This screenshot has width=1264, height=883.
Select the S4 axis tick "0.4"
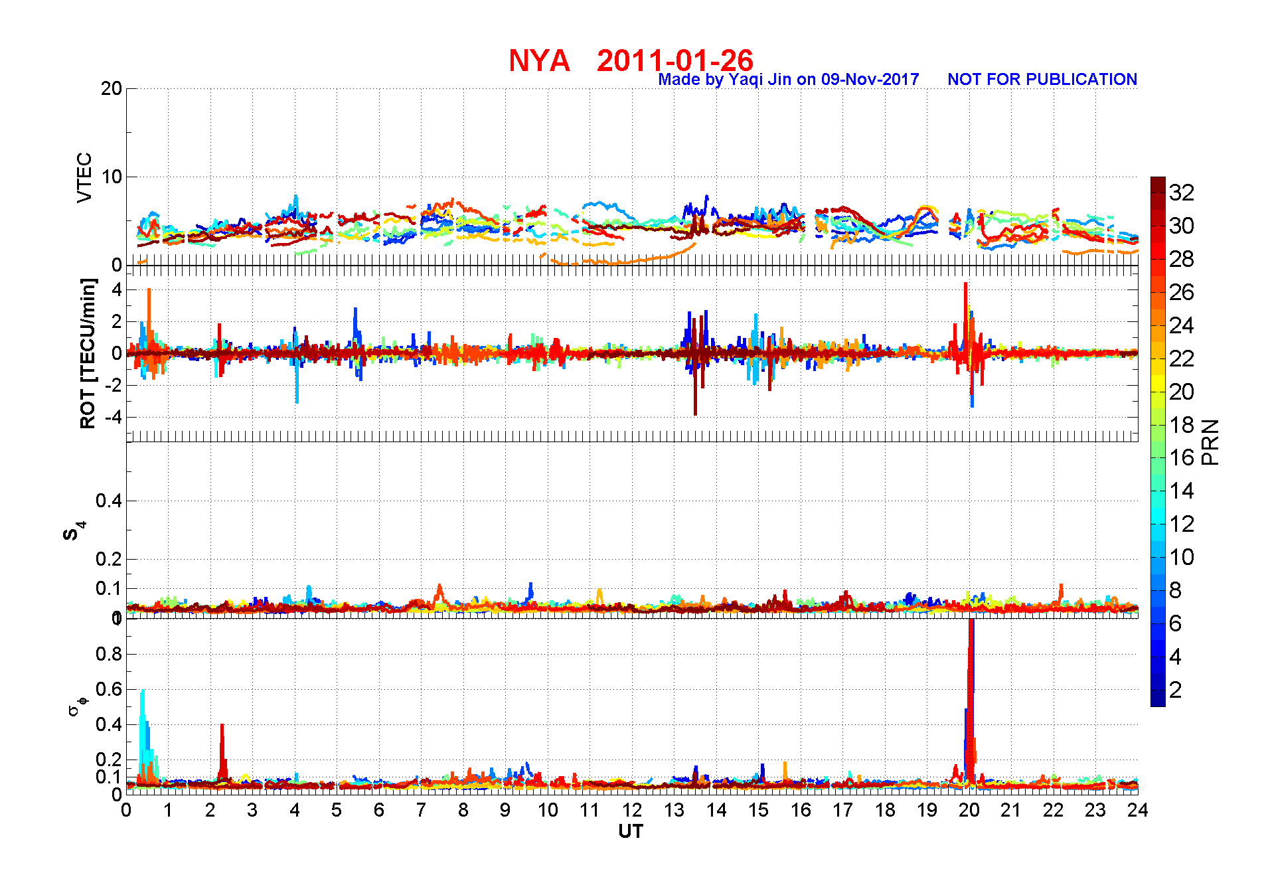(109, 501)
